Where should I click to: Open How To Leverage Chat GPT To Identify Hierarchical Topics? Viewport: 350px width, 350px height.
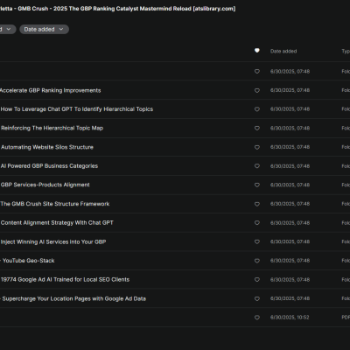click(77, 109)
